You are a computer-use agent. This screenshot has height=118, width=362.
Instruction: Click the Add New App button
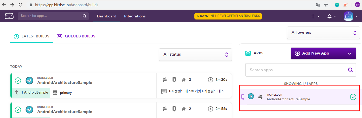coord(323,53)
